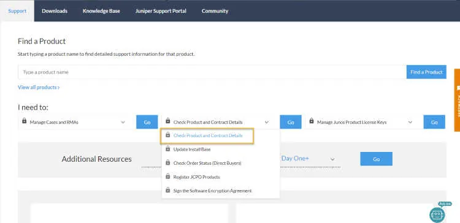Select Check Product and Contract Details option
The height and width of the screenshot is (223, 460).
[207, 135]
